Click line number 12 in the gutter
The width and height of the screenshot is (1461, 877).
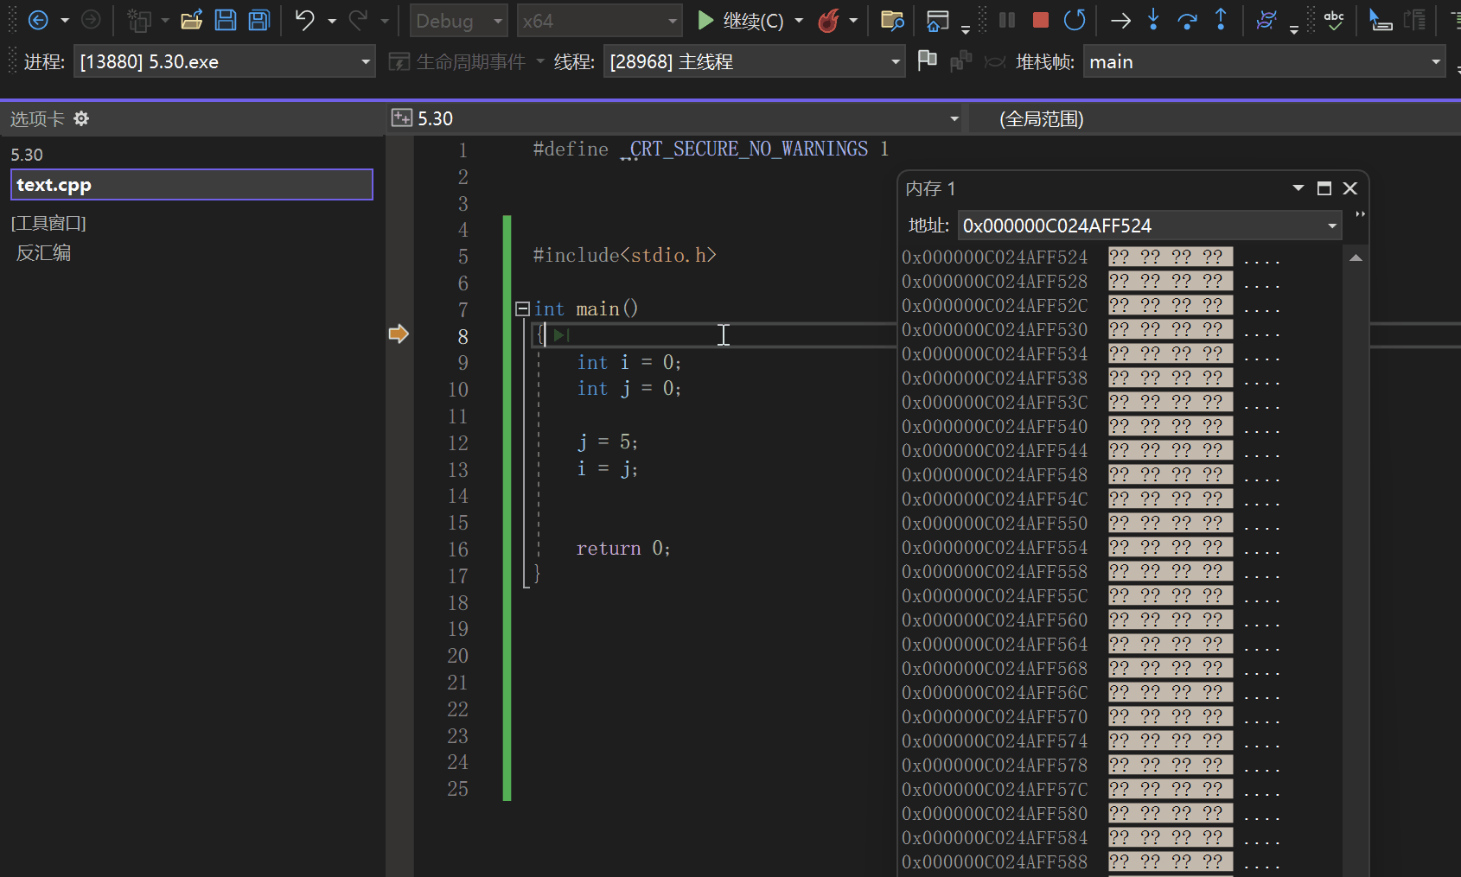[x=458, y=443]
